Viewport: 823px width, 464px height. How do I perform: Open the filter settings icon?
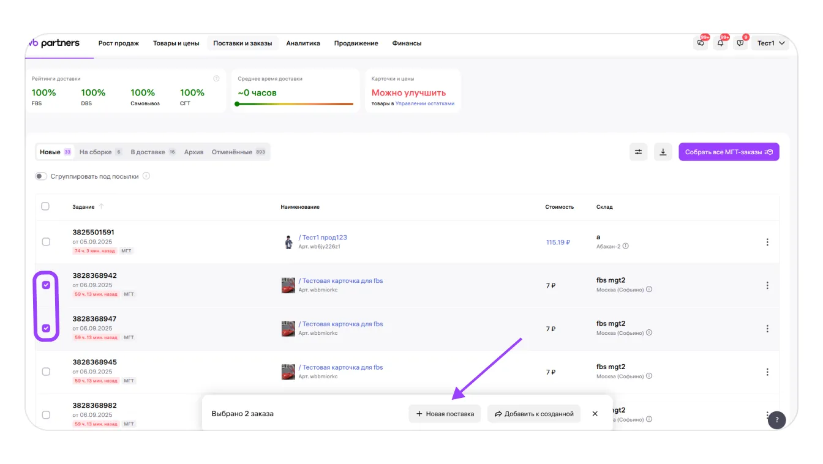coord(638,152)
